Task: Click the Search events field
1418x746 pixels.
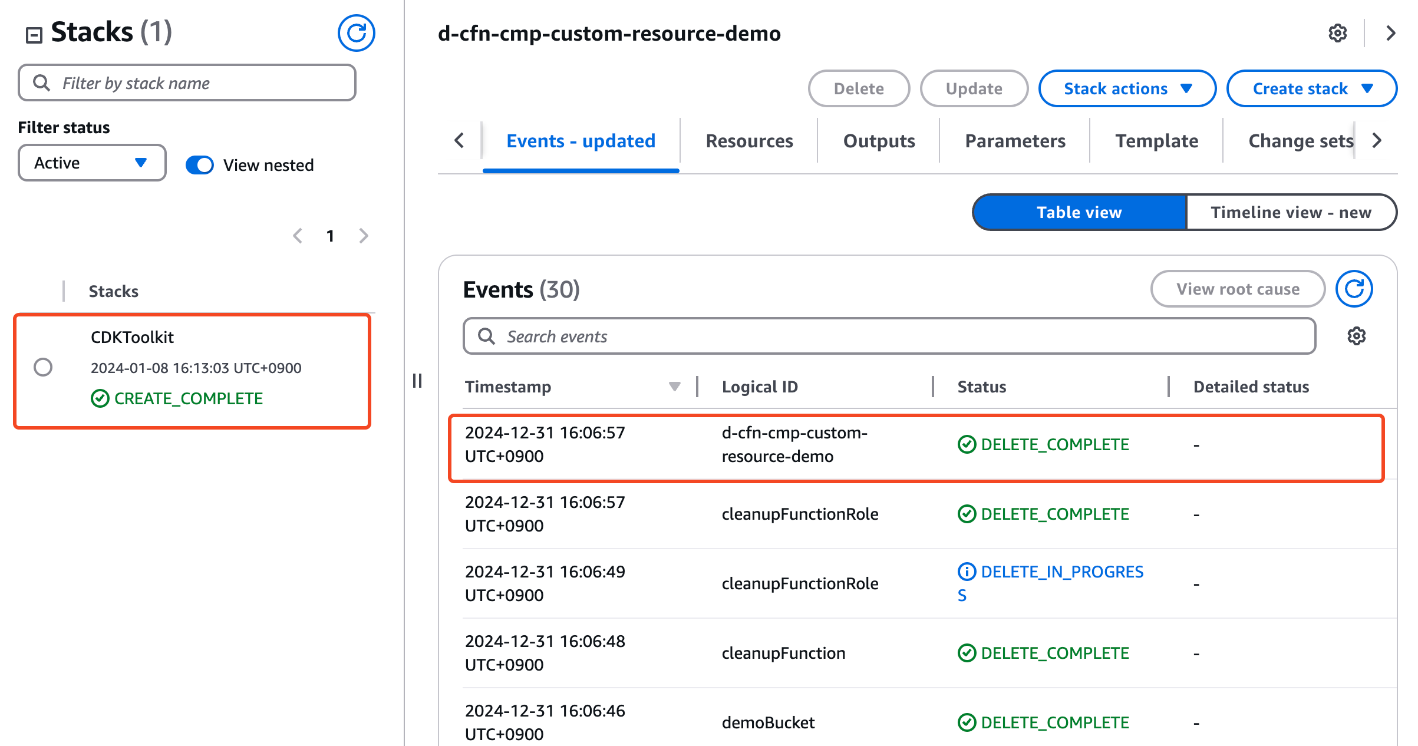Action: 889,336
